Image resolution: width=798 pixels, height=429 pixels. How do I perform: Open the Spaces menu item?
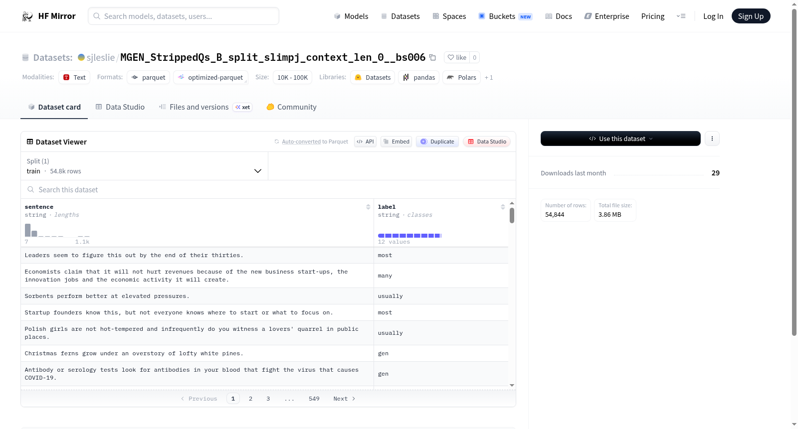(449, 16)
